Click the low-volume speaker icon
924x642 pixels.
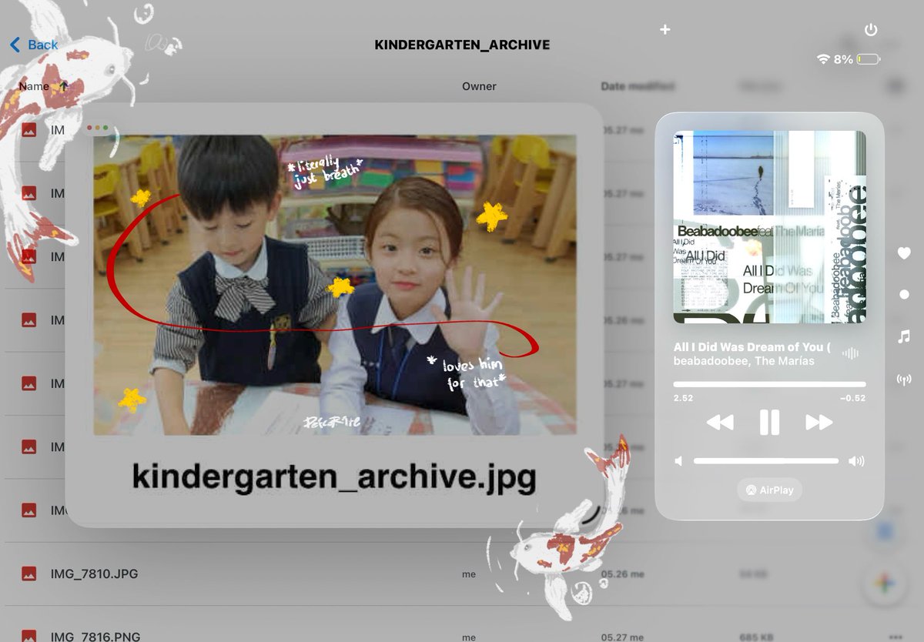[678, 461]
